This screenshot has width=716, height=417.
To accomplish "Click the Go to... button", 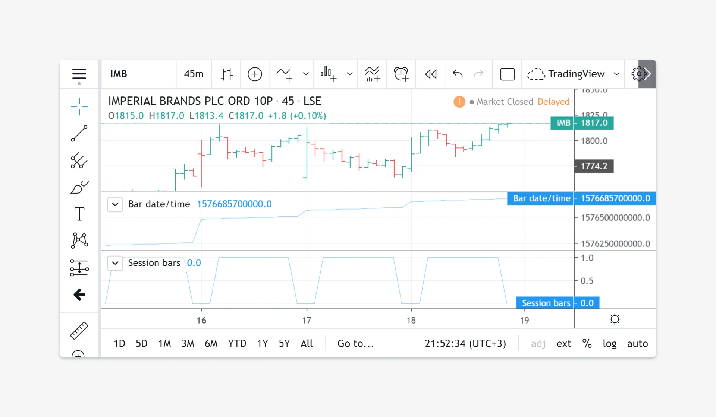I will coord(355,343).
